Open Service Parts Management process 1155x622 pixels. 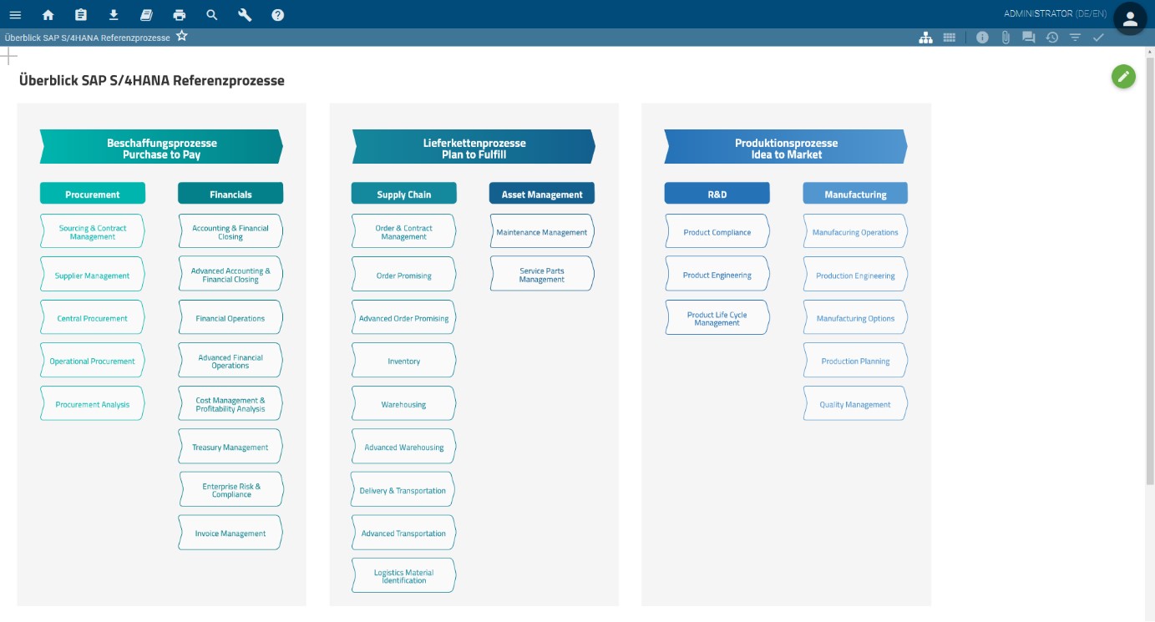point(542,275)
